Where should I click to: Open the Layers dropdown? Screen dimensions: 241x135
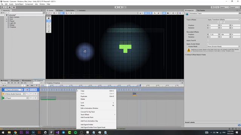click(224, 7)
